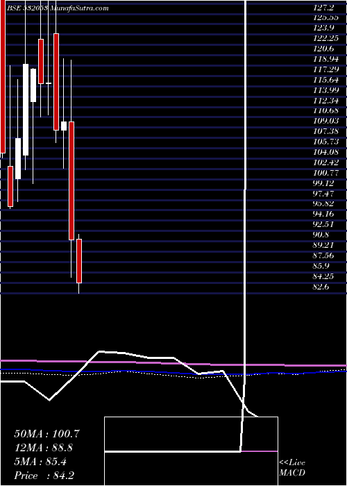Screen dimensions: 347x486
Task: Click the 125.55 price axis label
Action: click(x=326, y=17)
